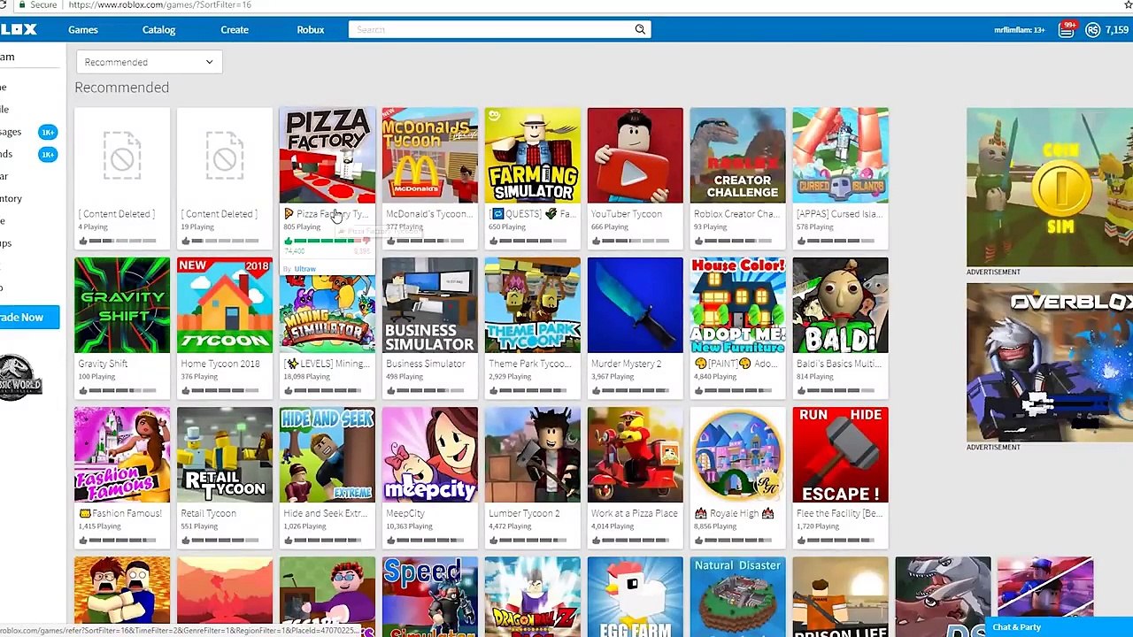The image size is (1133, 637).
Task: Open MeepCity game thumbnail
Action: [430, 455]
